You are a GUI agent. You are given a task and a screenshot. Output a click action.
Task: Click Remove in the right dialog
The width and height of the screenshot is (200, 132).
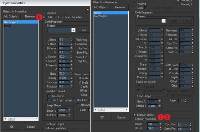[x=120, y=7]
